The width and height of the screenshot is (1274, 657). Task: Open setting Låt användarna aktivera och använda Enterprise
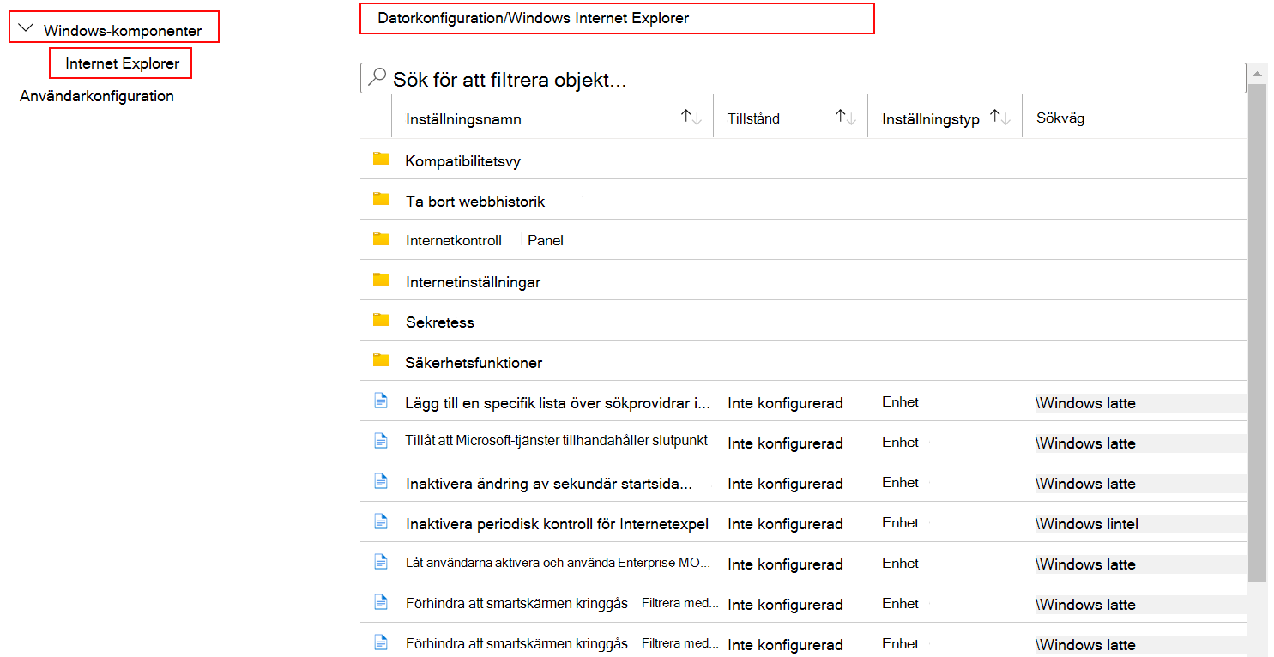(559, 563)
